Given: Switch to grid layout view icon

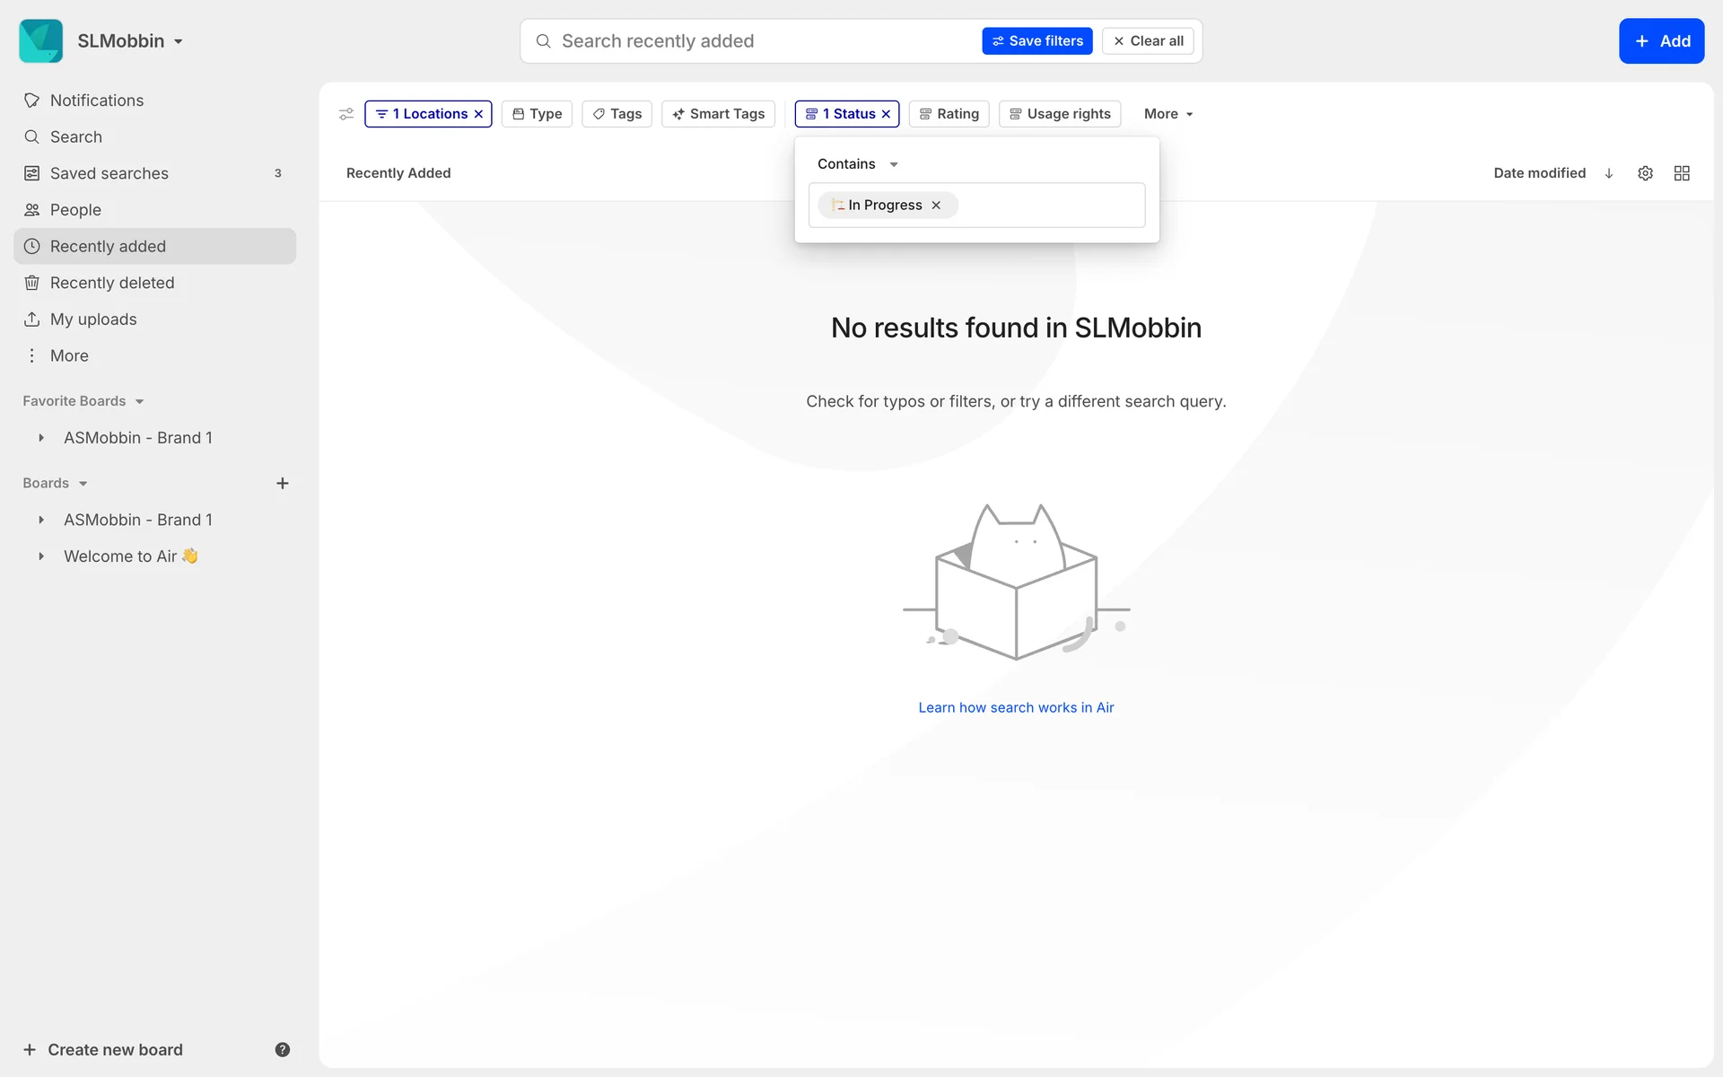Looking at the screenshot, I should pyautogui.click(x=1682, y=173).
